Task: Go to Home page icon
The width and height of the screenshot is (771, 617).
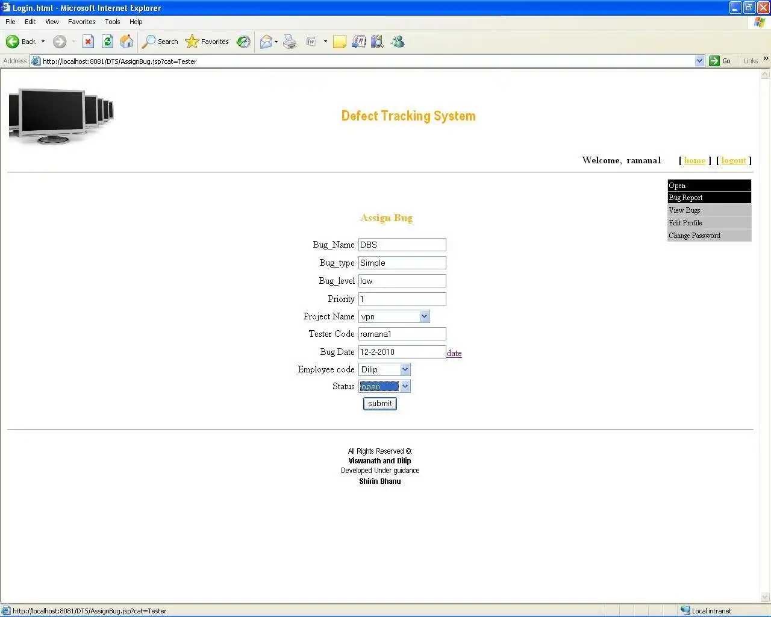Action: [126, 42]
